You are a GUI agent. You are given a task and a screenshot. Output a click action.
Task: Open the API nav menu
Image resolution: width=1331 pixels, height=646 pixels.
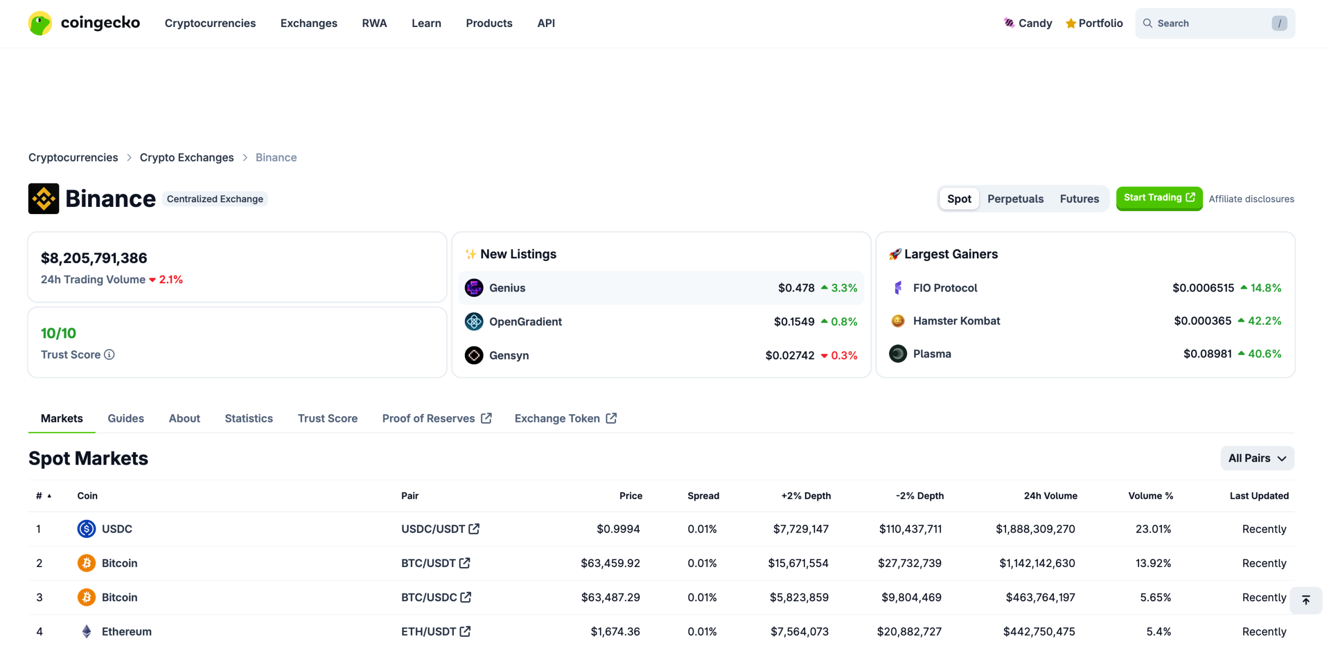[546, 23]
